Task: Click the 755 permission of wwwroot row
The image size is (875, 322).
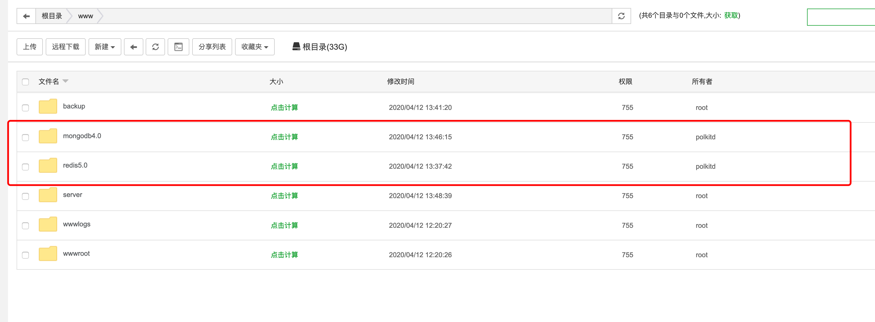Action: 627,255
